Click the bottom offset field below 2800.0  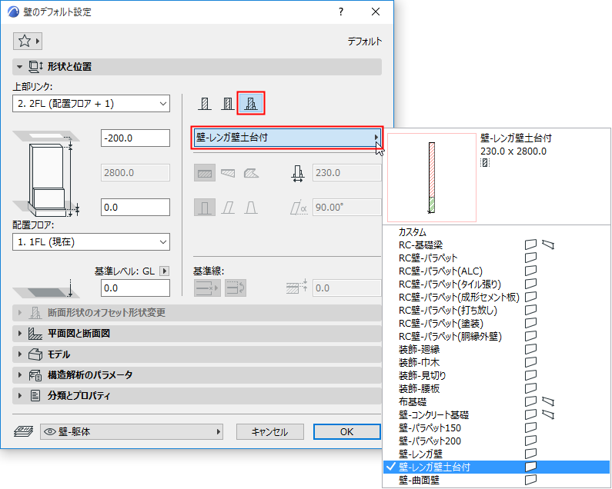[135, 207]
